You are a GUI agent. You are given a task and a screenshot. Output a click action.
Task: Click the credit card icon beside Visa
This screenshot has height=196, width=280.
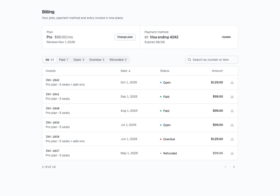(x=146, y=37)
